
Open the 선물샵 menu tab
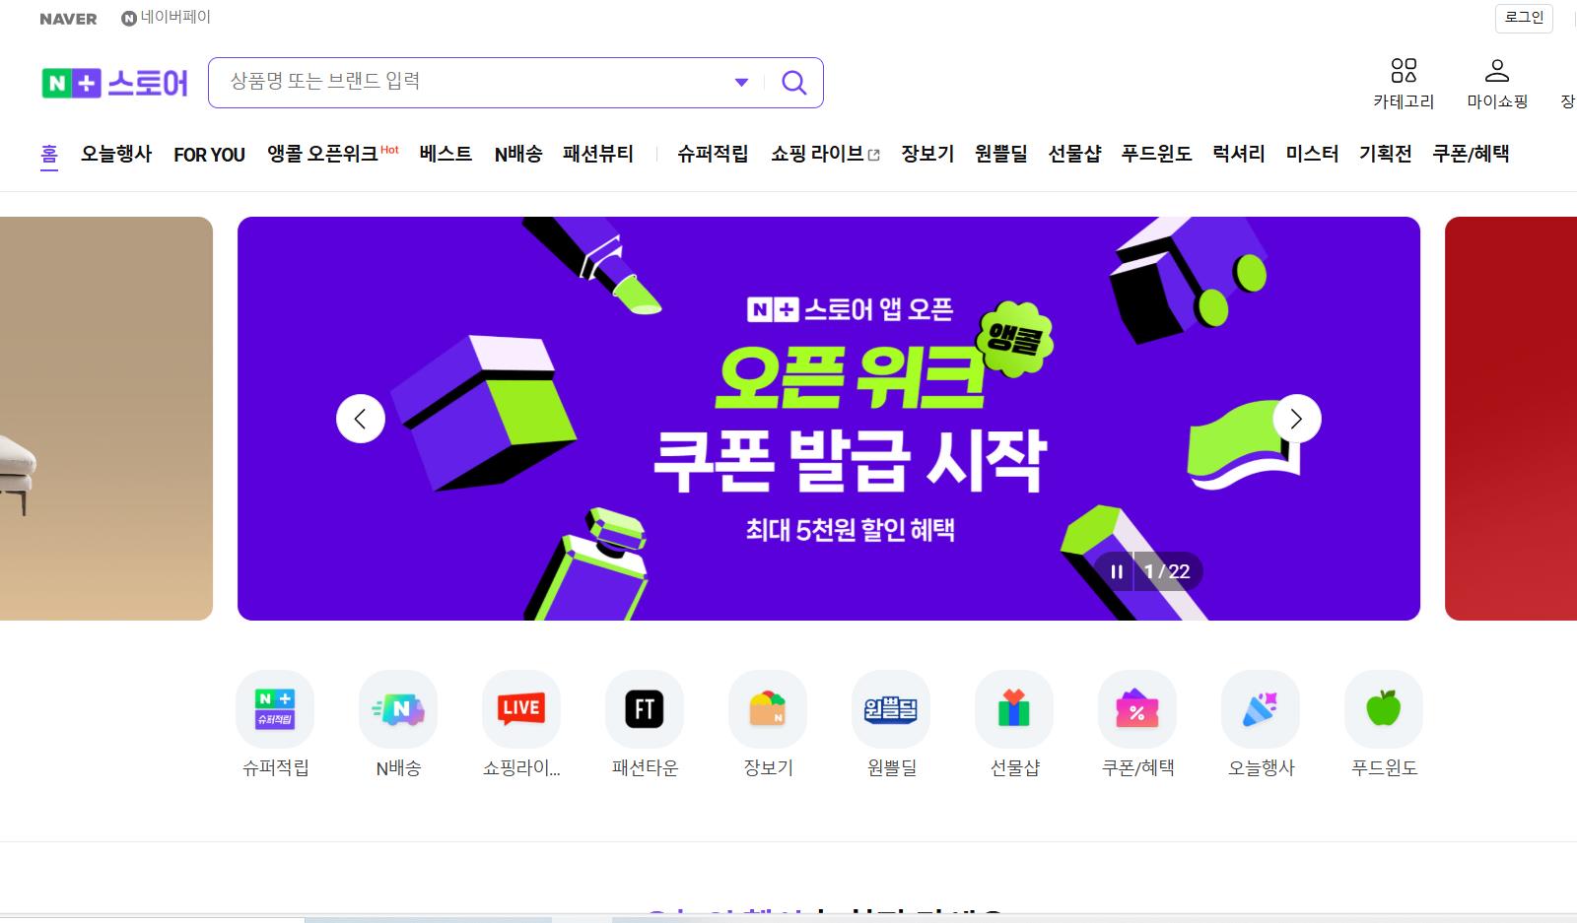(x=1074, y=154)
